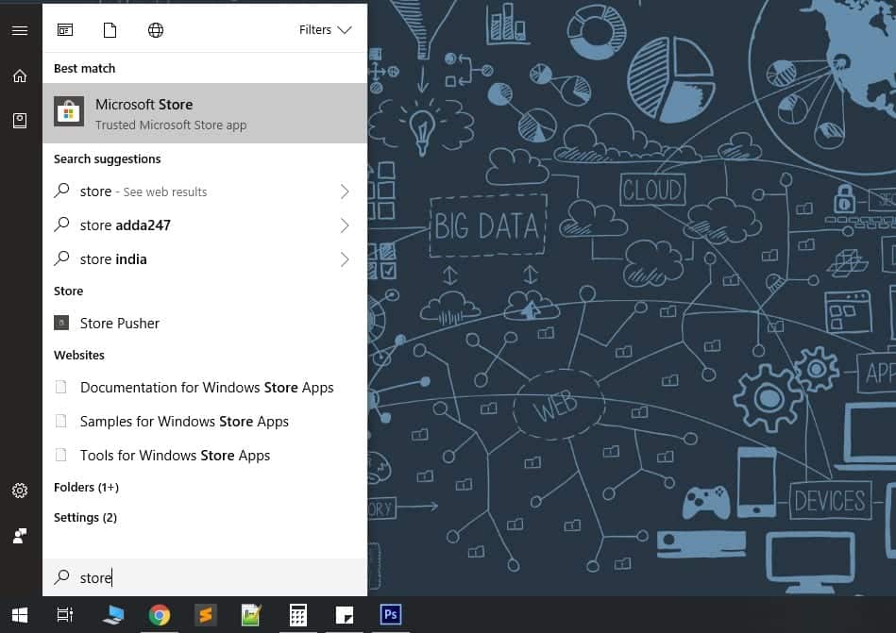Filter results by Apps icon
The width and height of the screenshot is (896, 633).
tap(65, 29)
